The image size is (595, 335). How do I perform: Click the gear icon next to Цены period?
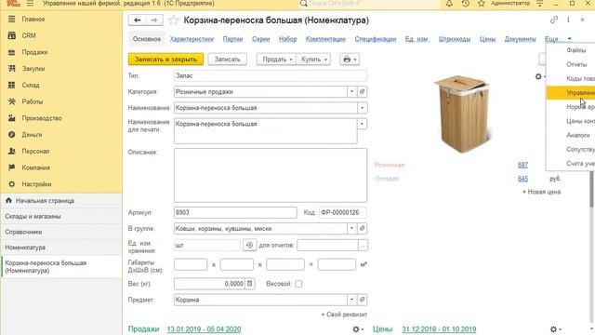pos(554,329)
